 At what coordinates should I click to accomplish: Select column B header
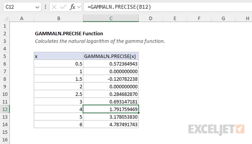pos(59,19)
